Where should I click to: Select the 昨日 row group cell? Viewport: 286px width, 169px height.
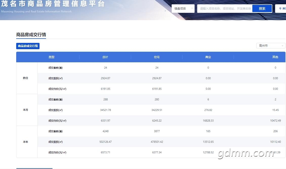[26, 78]
